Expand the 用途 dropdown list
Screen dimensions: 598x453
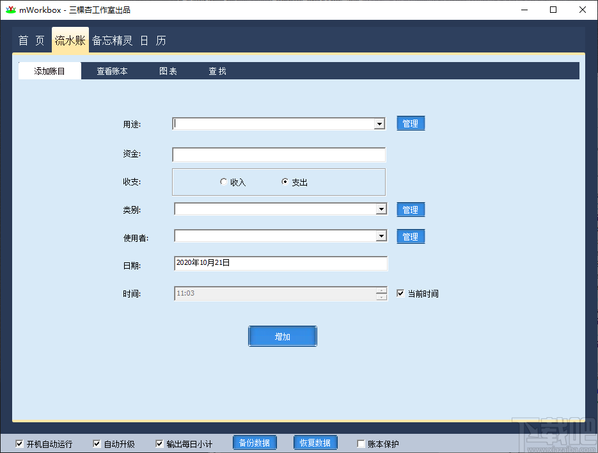tap(380, 123)
